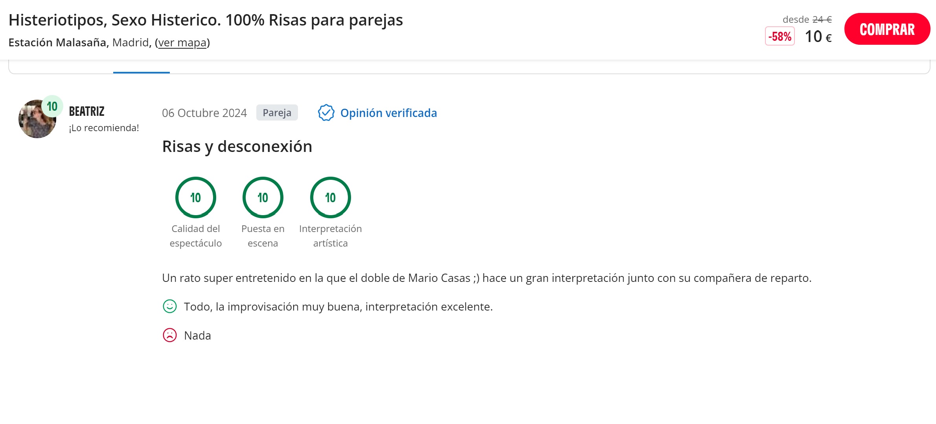Click the Estación Malasaña venue name
Screen dimensions: 936x424
[57, 42]
